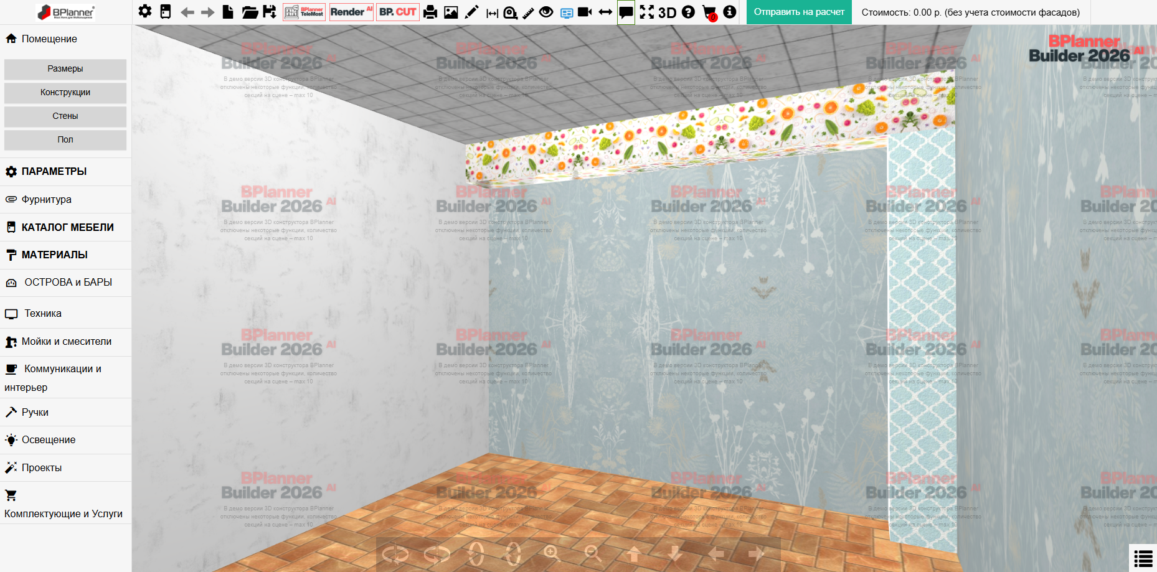
Task: Expand the МАТЕРИАЛЫ section
Action: click(65, 255)
